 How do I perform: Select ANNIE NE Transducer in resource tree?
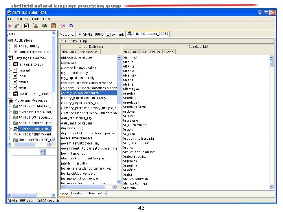click(x=35, y=112)
